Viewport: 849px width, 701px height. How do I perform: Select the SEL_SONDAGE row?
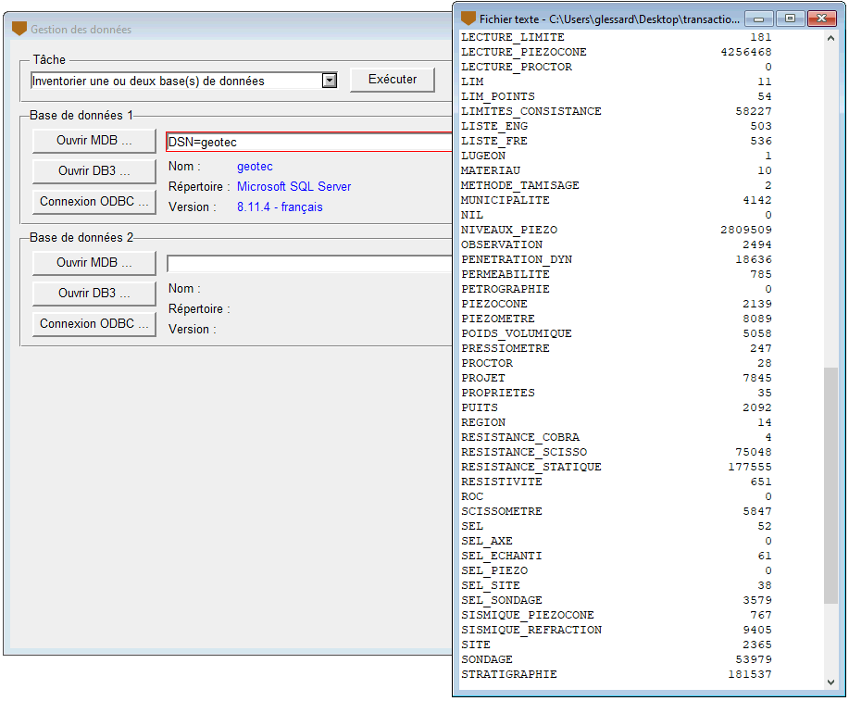617,600
